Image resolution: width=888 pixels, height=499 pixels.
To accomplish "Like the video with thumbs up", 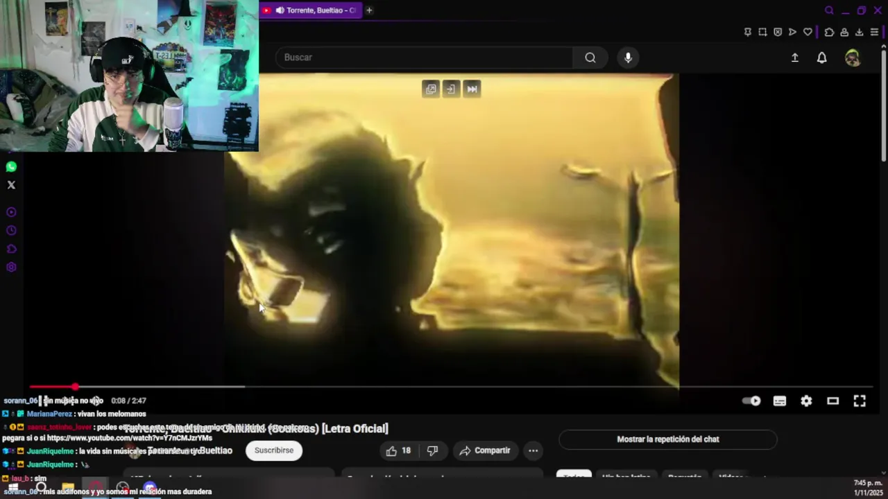I will coord(398,450).
